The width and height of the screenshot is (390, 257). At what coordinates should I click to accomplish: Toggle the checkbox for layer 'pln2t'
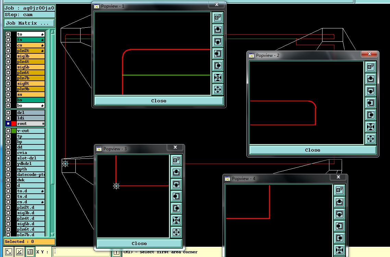point(8,51)
